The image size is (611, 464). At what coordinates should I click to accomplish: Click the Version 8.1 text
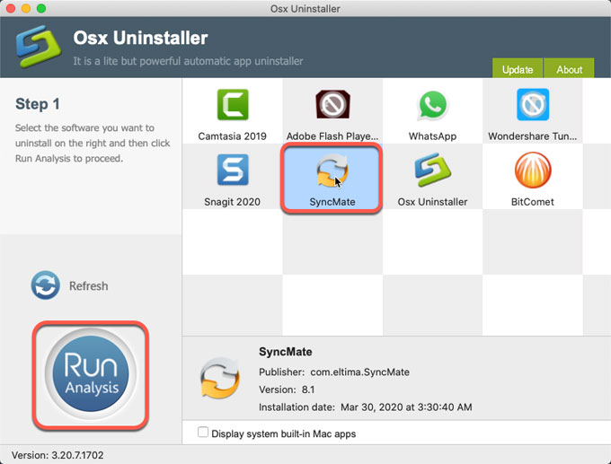point(287,390)
